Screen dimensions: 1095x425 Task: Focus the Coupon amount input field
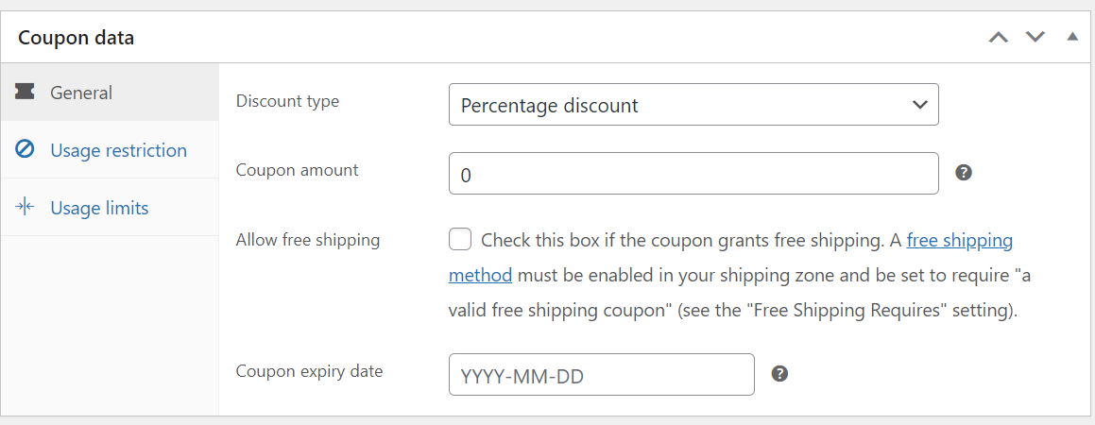tap(693, 174)
